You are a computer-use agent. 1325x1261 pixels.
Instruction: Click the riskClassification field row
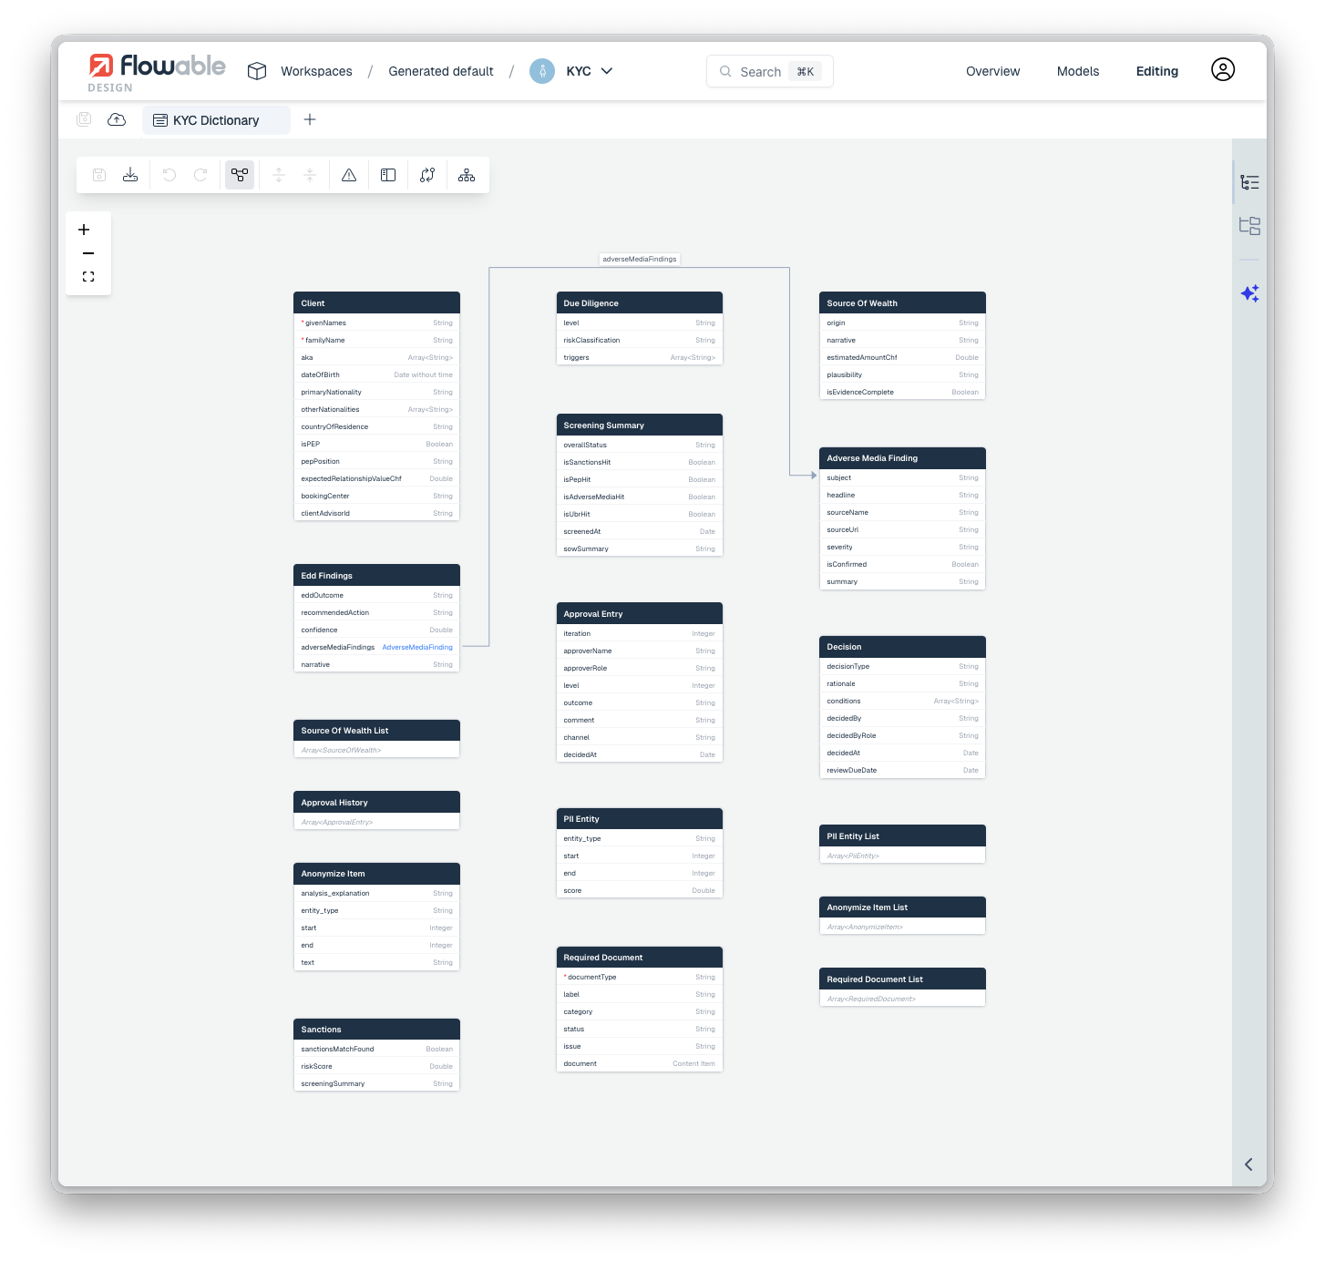pyautogui.click(x=639, y=340)
